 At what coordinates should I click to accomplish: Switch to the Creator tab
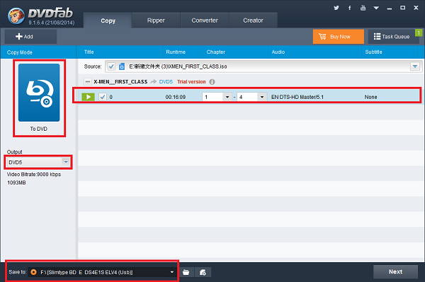[x=253, y=20]
